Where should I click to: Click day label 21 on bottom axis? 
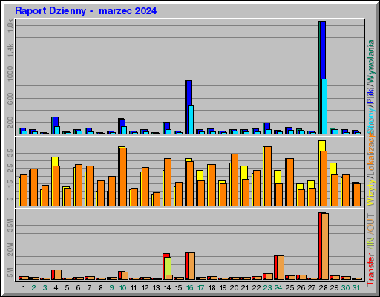(x=245, y=288)
